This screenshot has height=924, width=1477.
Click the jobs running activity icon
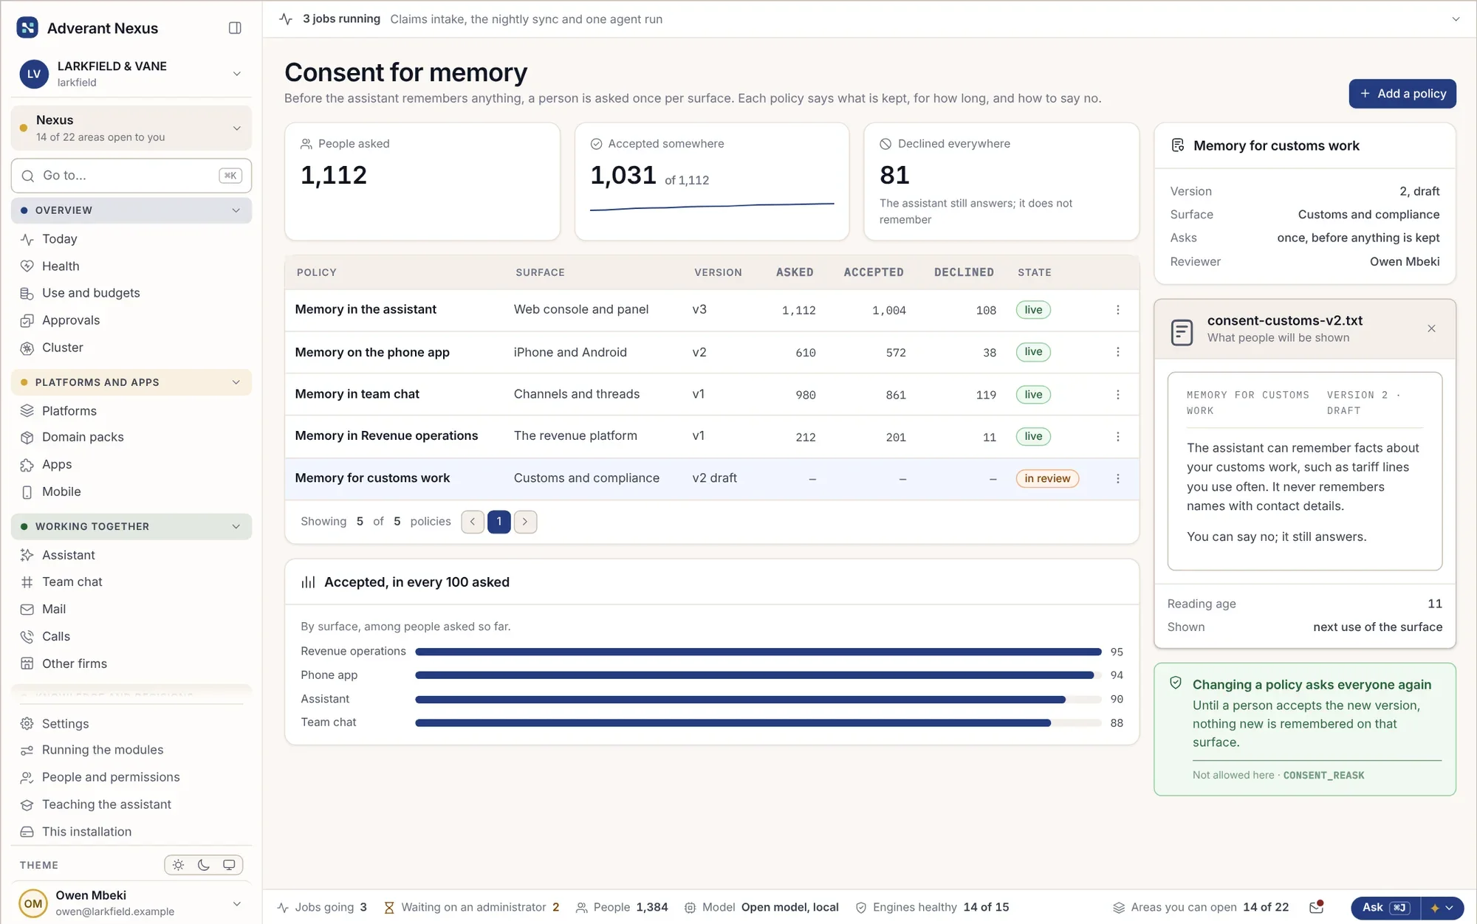point(286,19)
